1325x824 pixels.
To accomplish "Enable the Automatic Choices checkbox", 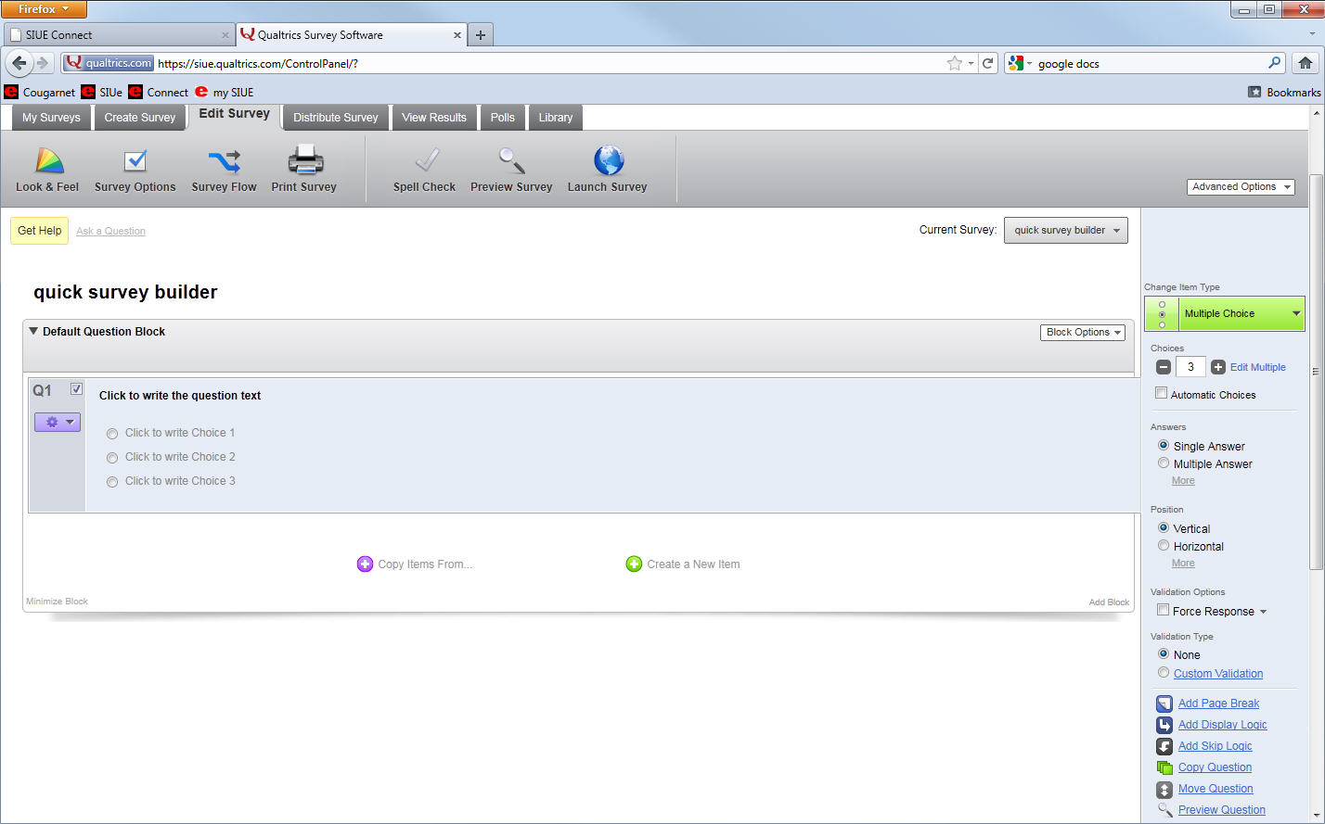I will click(x=1161, y=394).
